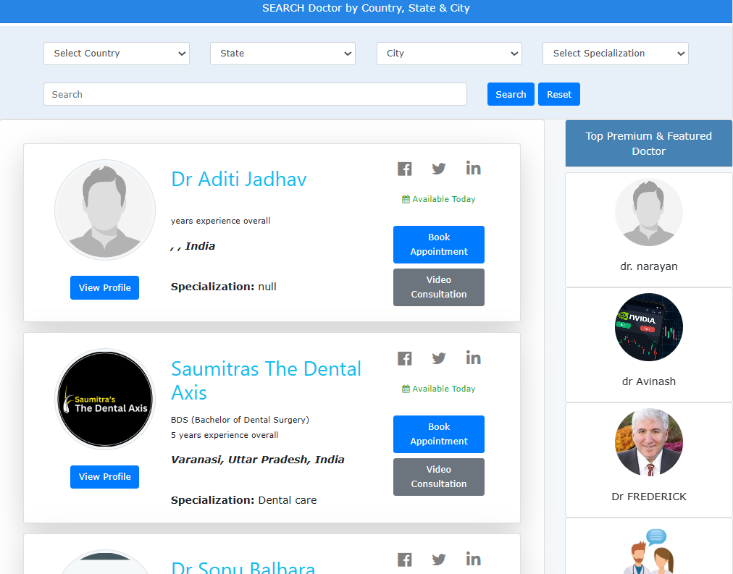Expand the Select Specialization dropdown
733x574 pixels.
point(616,54)
